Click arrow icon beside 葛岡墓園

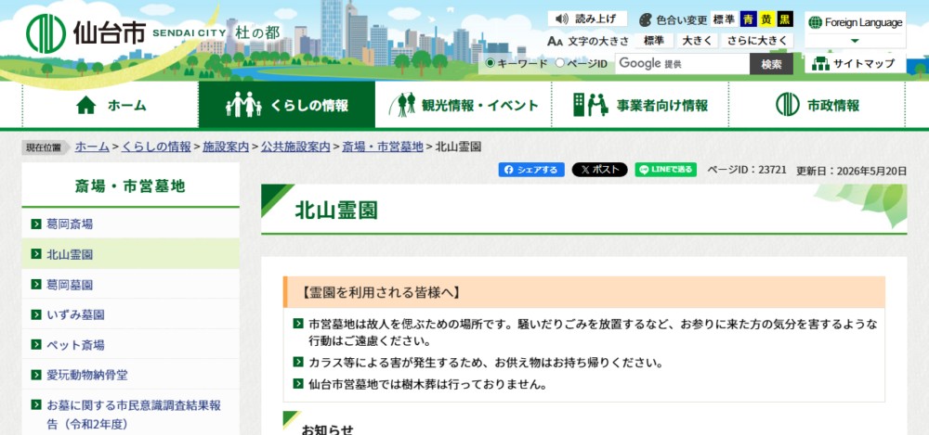35,285
